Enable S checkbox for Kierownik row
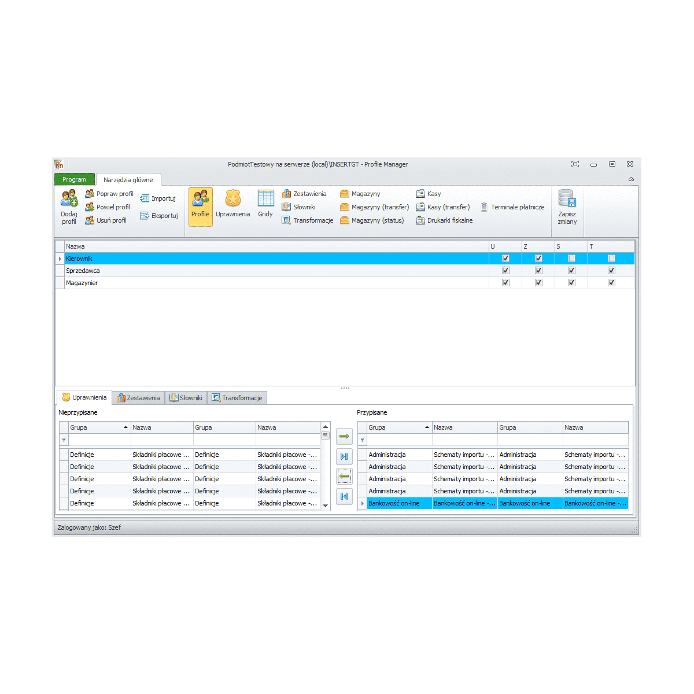 coord(571,259)
